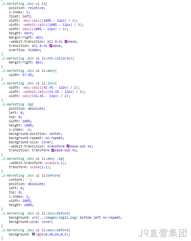Click the z-index: -1 value in .bg rule
This screenshot has height=241, width=191.
[x=28, y=130]
